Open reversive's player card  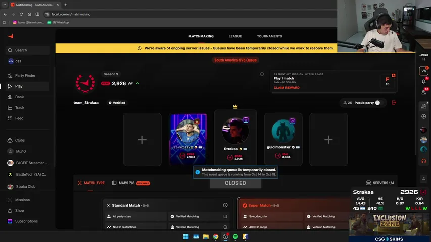[188, 140]
